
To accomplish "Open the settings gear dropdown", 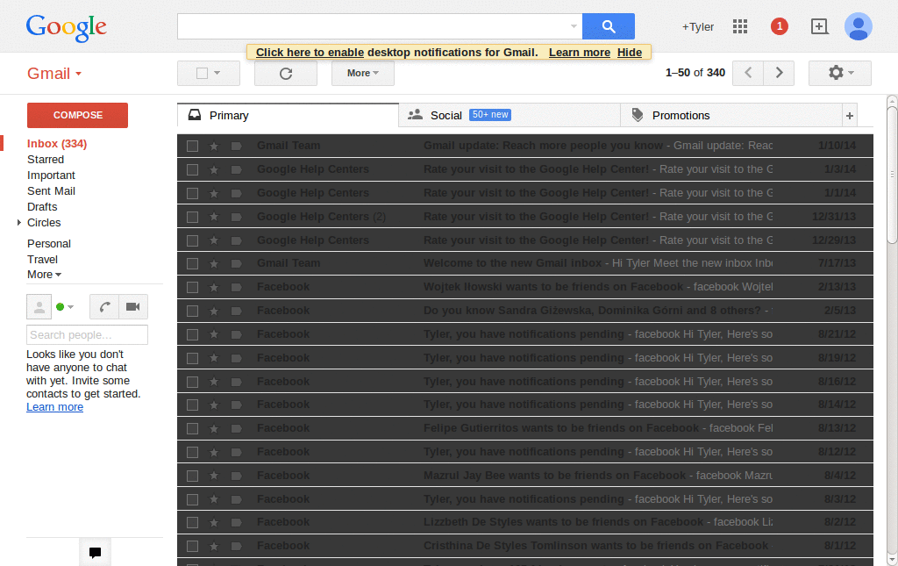I will click(x=840, y=73).
